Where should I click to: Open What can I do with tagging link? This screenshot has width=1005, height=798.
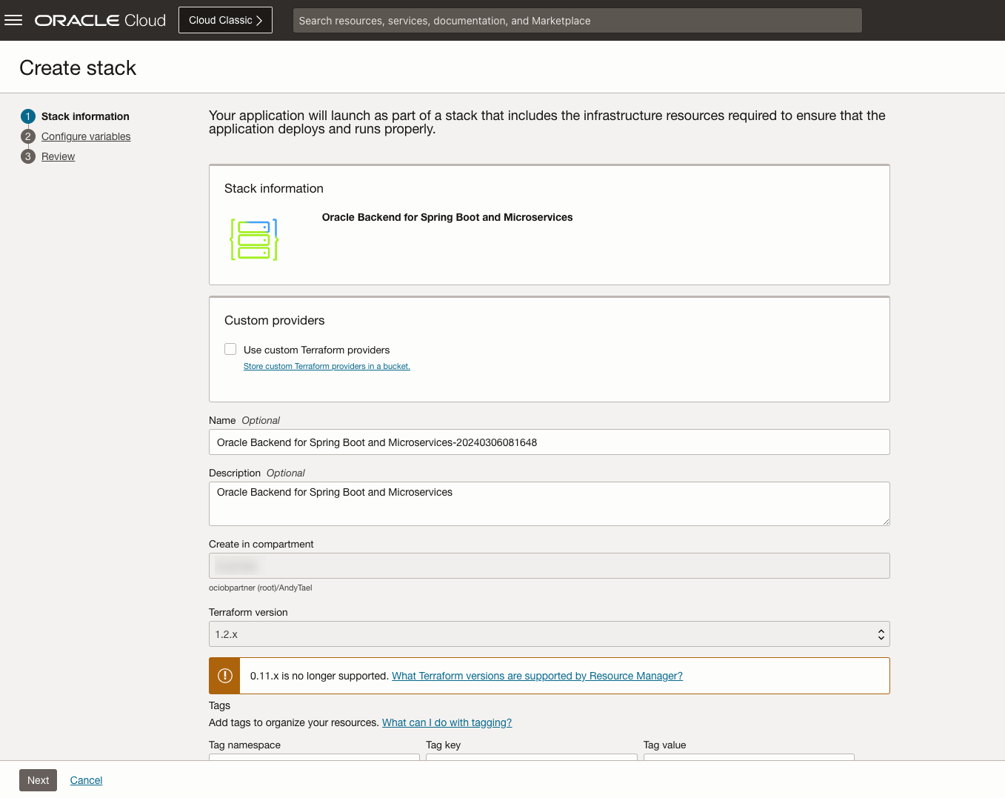coord(447,722)
